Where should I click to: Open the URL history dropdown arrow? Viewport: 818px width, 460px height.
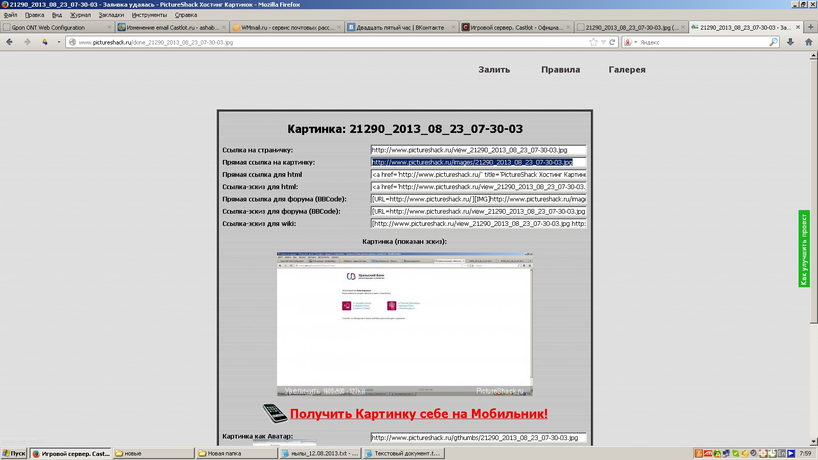[603, 42]
